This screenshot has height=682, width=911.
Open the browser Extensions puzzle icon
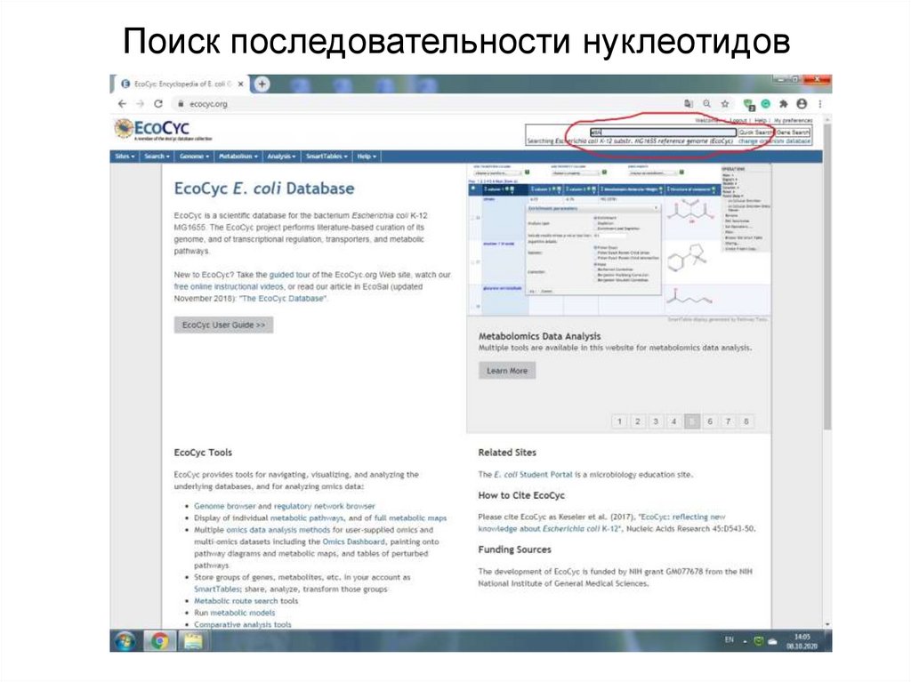[x=784, y=102]
